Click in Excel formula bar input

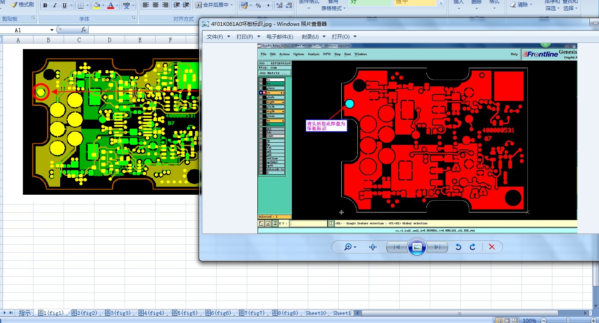(143, 30)
